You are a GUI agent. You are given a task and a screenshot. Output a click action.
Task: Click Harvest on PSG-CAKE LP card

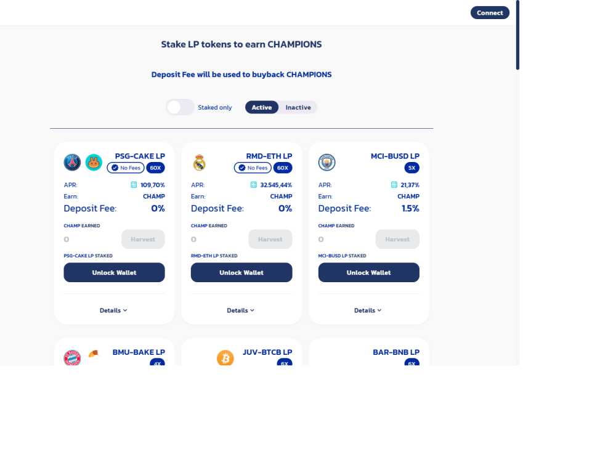point(143,239)
